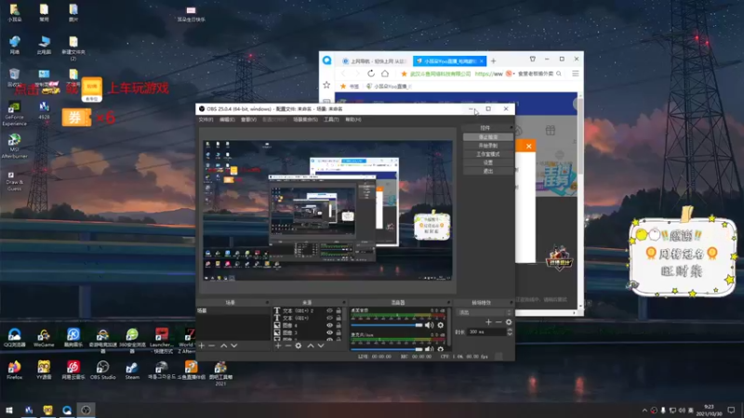
Task: Open 文件(F) menu in OBS
Action: [206, 120]
